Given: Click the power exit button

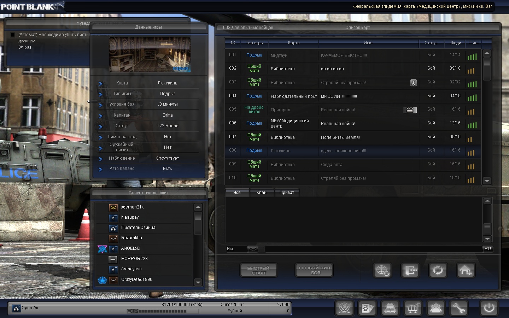Looking at the screenshot, I should coord(489,308).
